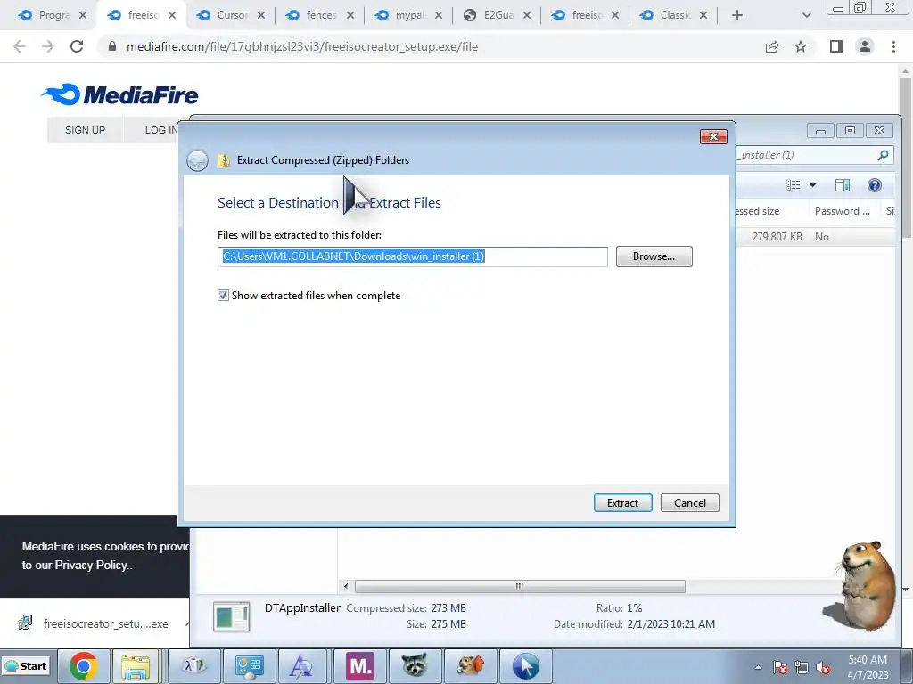Close the fences tab
This screenshot has width=913, height=684.
pyautogui.click(x=350, y=15)
